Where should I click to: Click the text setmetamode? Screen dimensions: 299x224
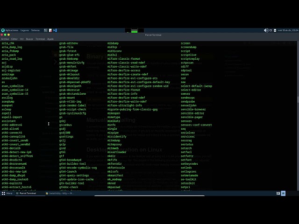click(189, 175)
